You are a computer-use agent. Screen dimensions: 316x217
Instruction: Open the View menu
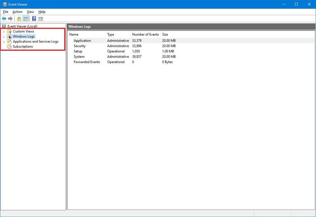point(30,12)
